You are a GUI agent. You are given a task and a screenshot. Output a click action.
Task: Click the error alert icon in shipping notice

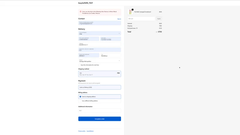pos(80,11)
